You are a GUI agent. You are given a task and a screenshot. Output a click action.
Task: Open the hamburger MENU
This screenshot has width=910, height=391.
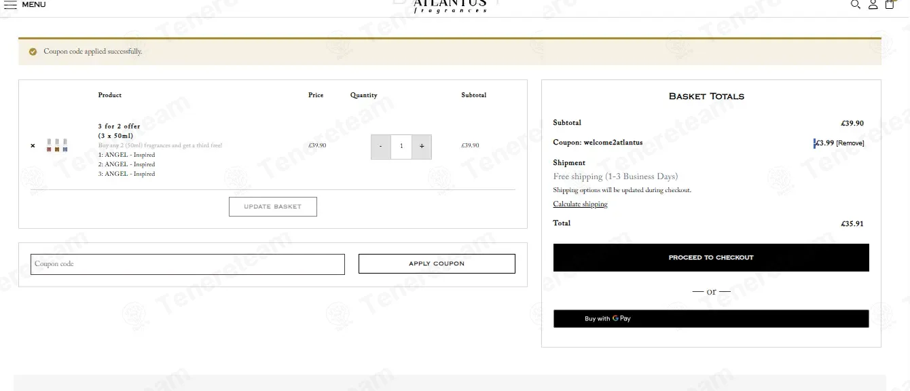(x=25, y=5)
